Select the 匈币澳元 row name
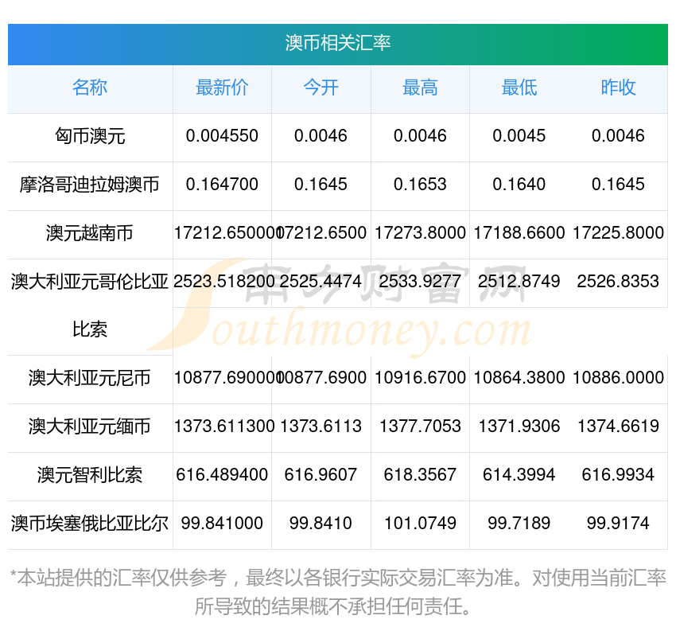The height and width of the screenshot is (631, 676). (x=90, y=136)
